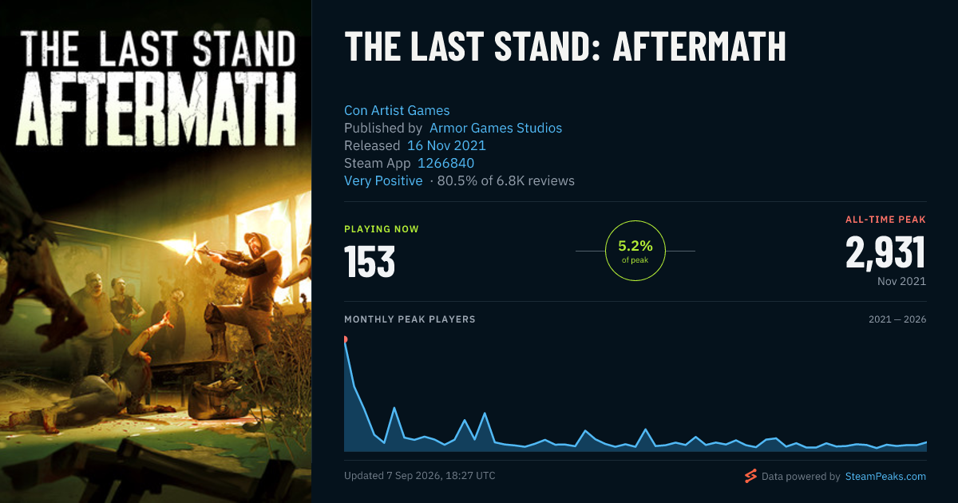The image size is (958, 503).
Task: Click the 2,931 all-time peak number
Action: 885,252
